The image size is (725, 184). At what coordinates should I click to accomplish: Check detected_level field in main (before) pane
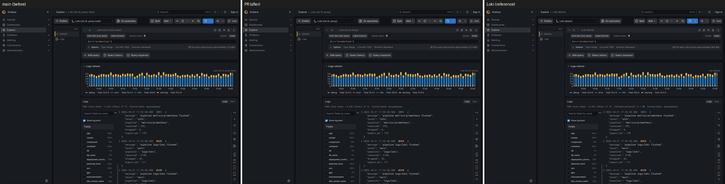(84, 164)
